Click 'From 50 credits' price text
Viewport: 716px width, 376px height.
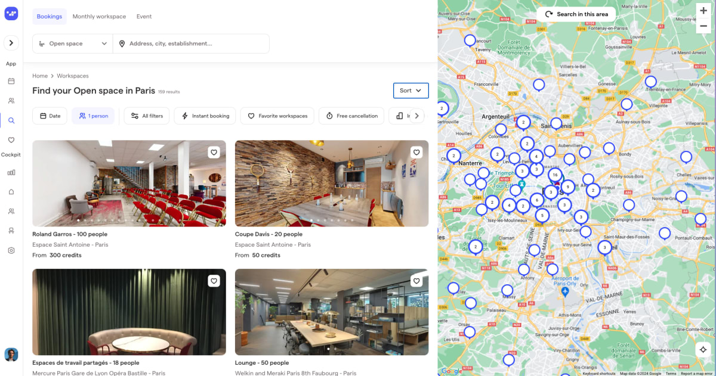point(258,255)
